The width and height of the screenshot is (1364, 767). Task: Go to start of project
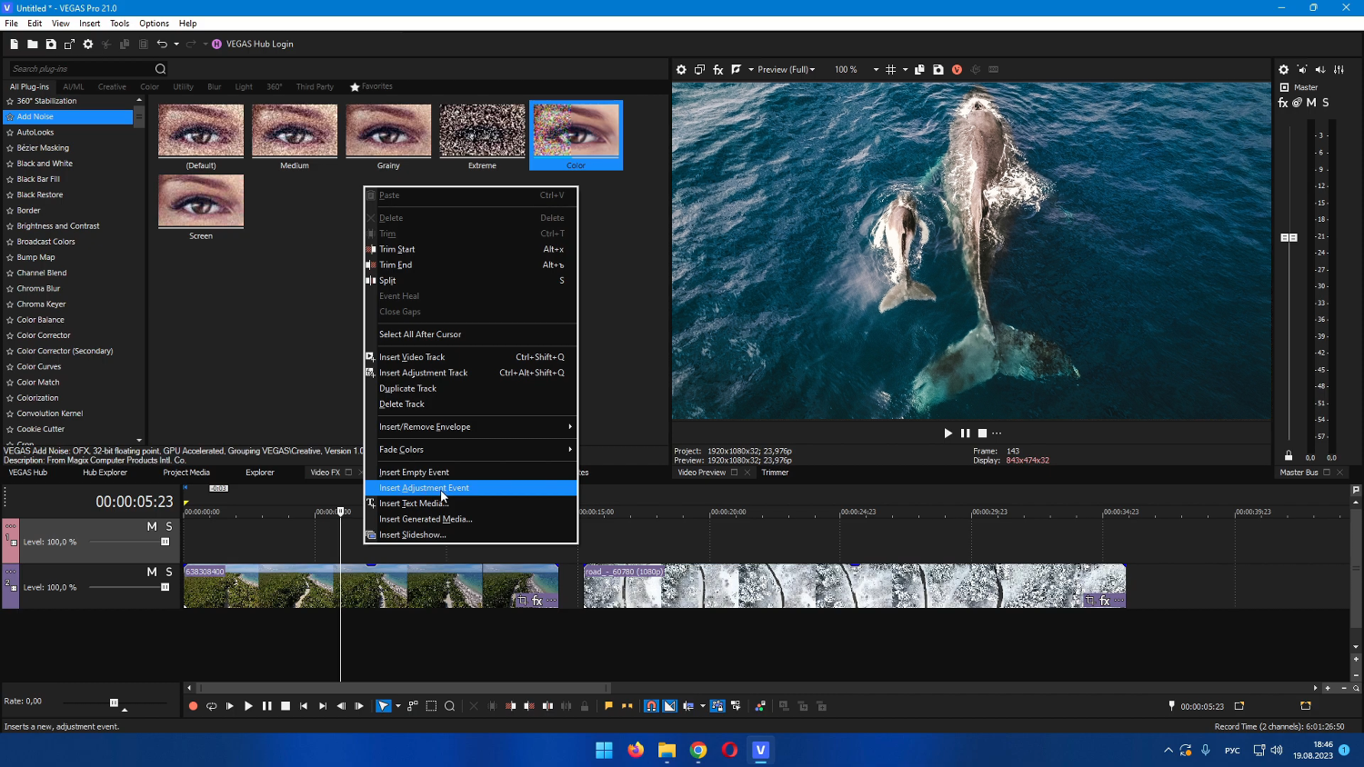(x=304, y=706)
